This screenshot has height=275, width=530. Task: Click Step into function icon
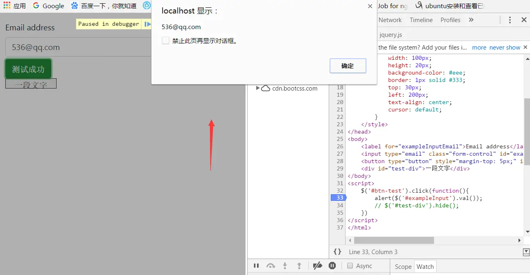285,266
